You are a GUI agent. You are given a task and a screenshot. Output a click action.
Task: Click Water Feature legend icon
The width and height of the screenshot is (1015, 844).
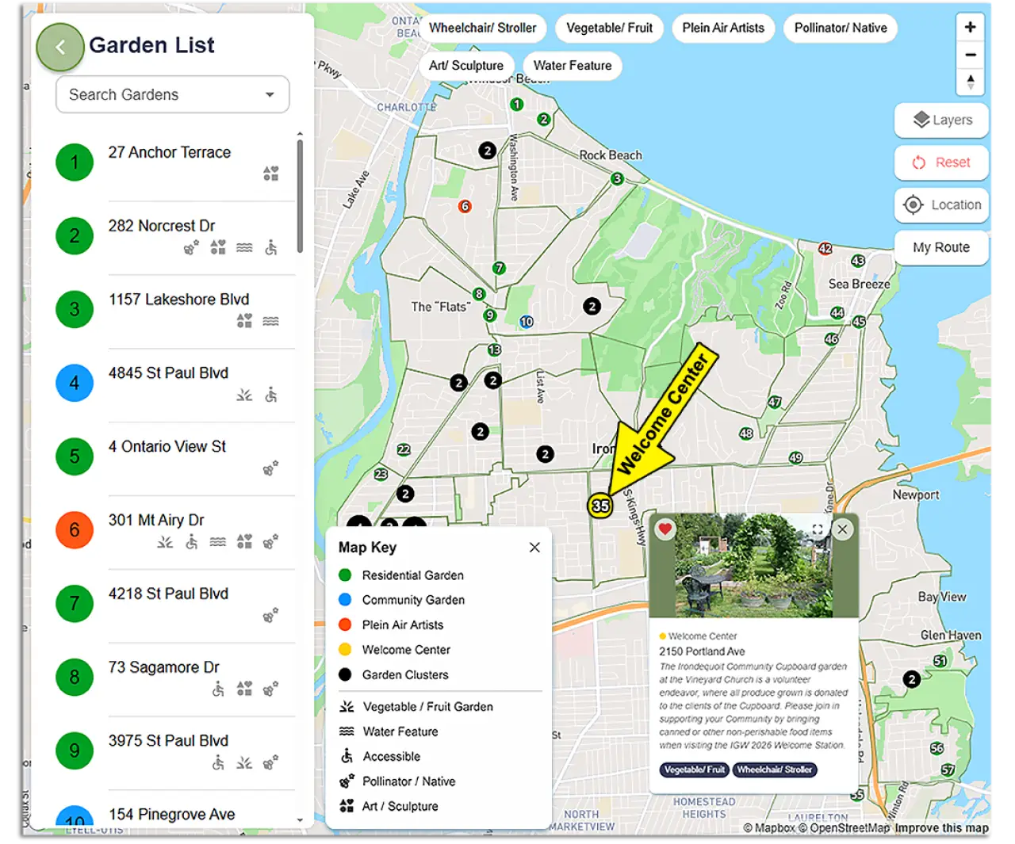(347, 731)
